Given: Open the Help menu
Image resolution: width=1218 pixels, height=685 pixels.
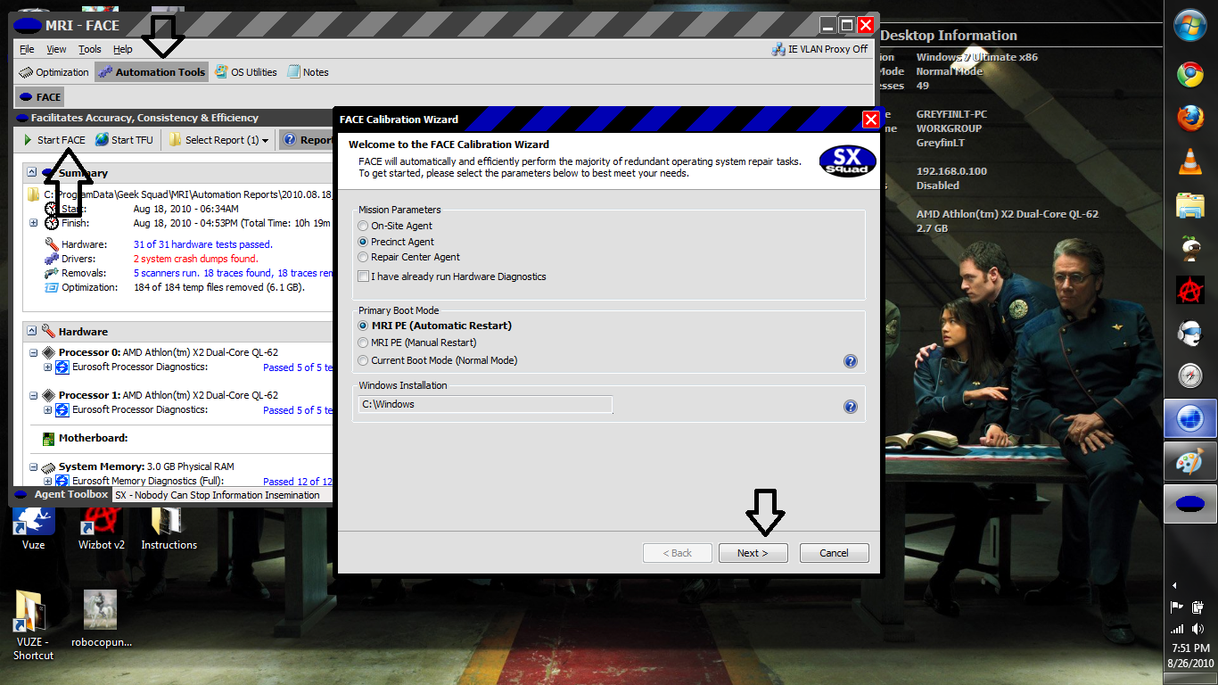Looking at the screenshot, I should [x=123, y=50].
